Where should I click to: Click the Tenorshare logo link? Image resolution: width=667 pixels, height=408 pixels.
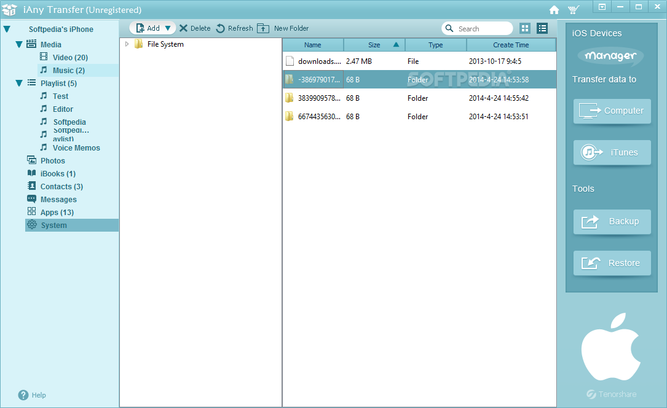[x=611, y=394]
